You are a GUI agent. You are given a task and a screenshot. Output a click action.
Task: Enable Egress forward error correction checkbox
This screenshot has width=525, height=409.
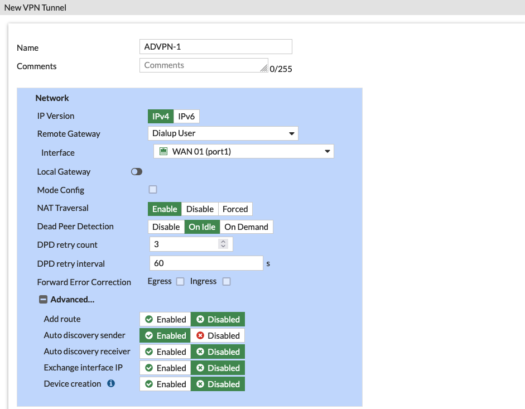click(x=180, y=282)
